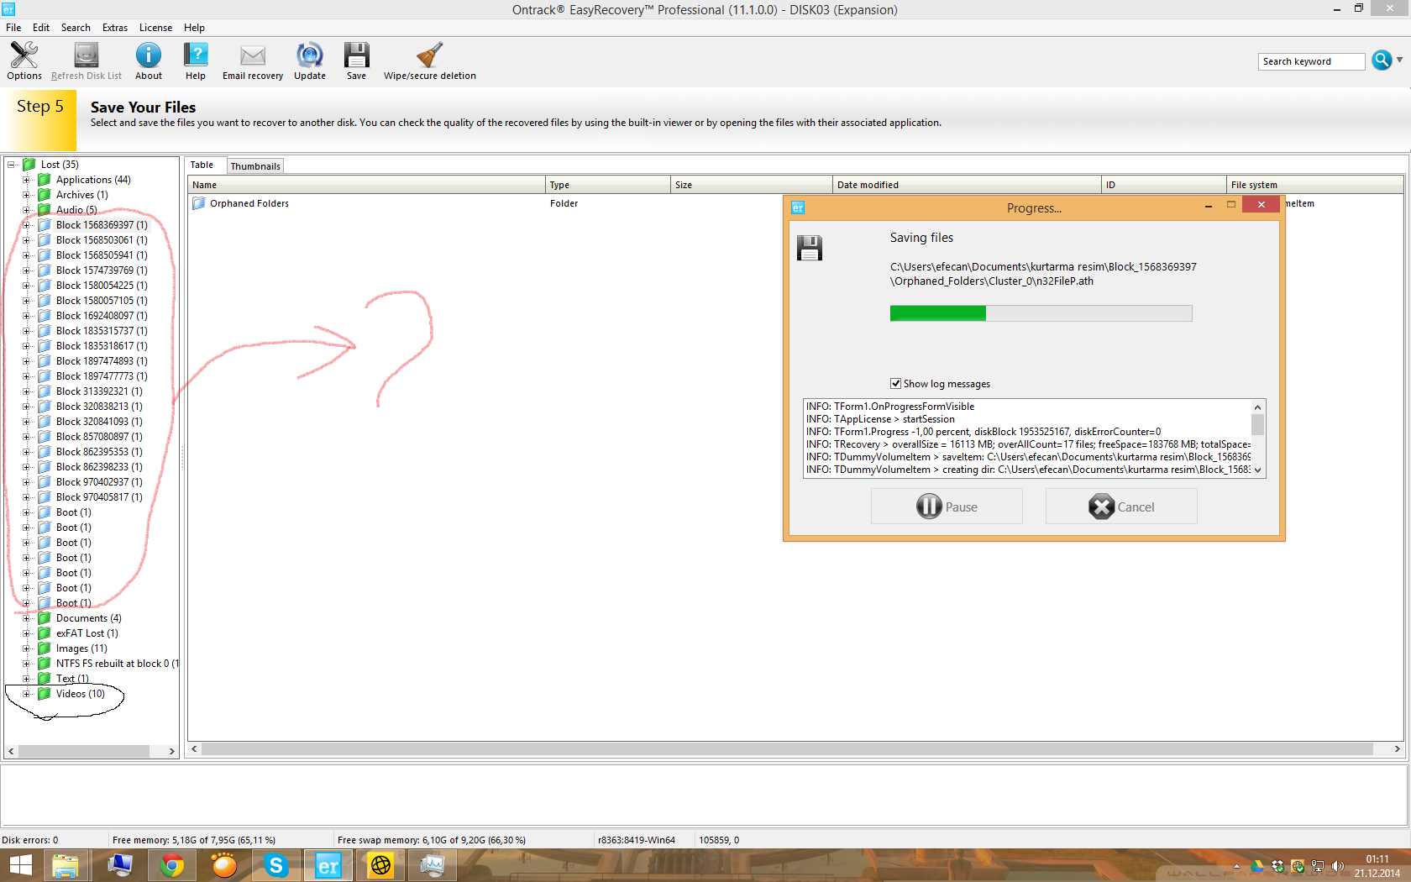This screenshot has width=1411, height=882.
Task: Click the Documents (4) folder icon
Action: [x=45, y=618]
